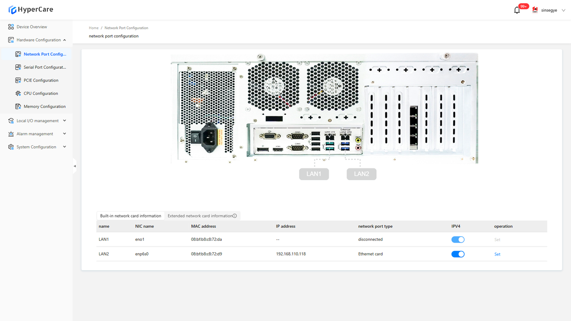Click Set link for LAN2 row
Image resolution: width=571 pixels, height=321 pixels.
(497, 254)
